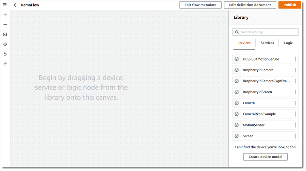Click the back arrow beside DemoFlow

[15, 5]
